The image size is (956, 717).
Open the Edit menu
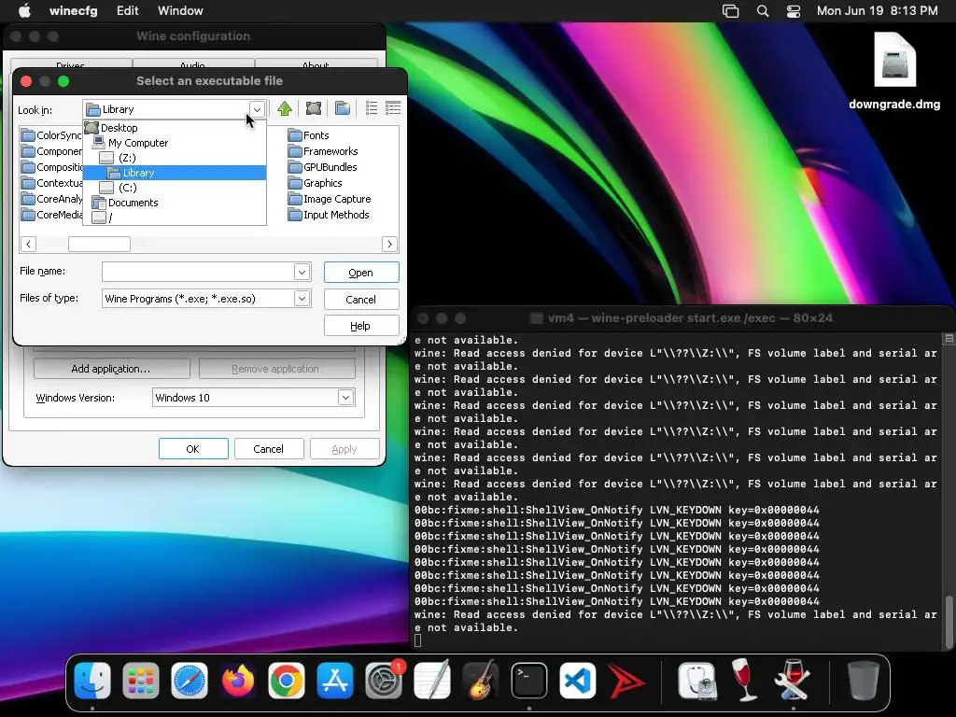(x=127, y=10)
